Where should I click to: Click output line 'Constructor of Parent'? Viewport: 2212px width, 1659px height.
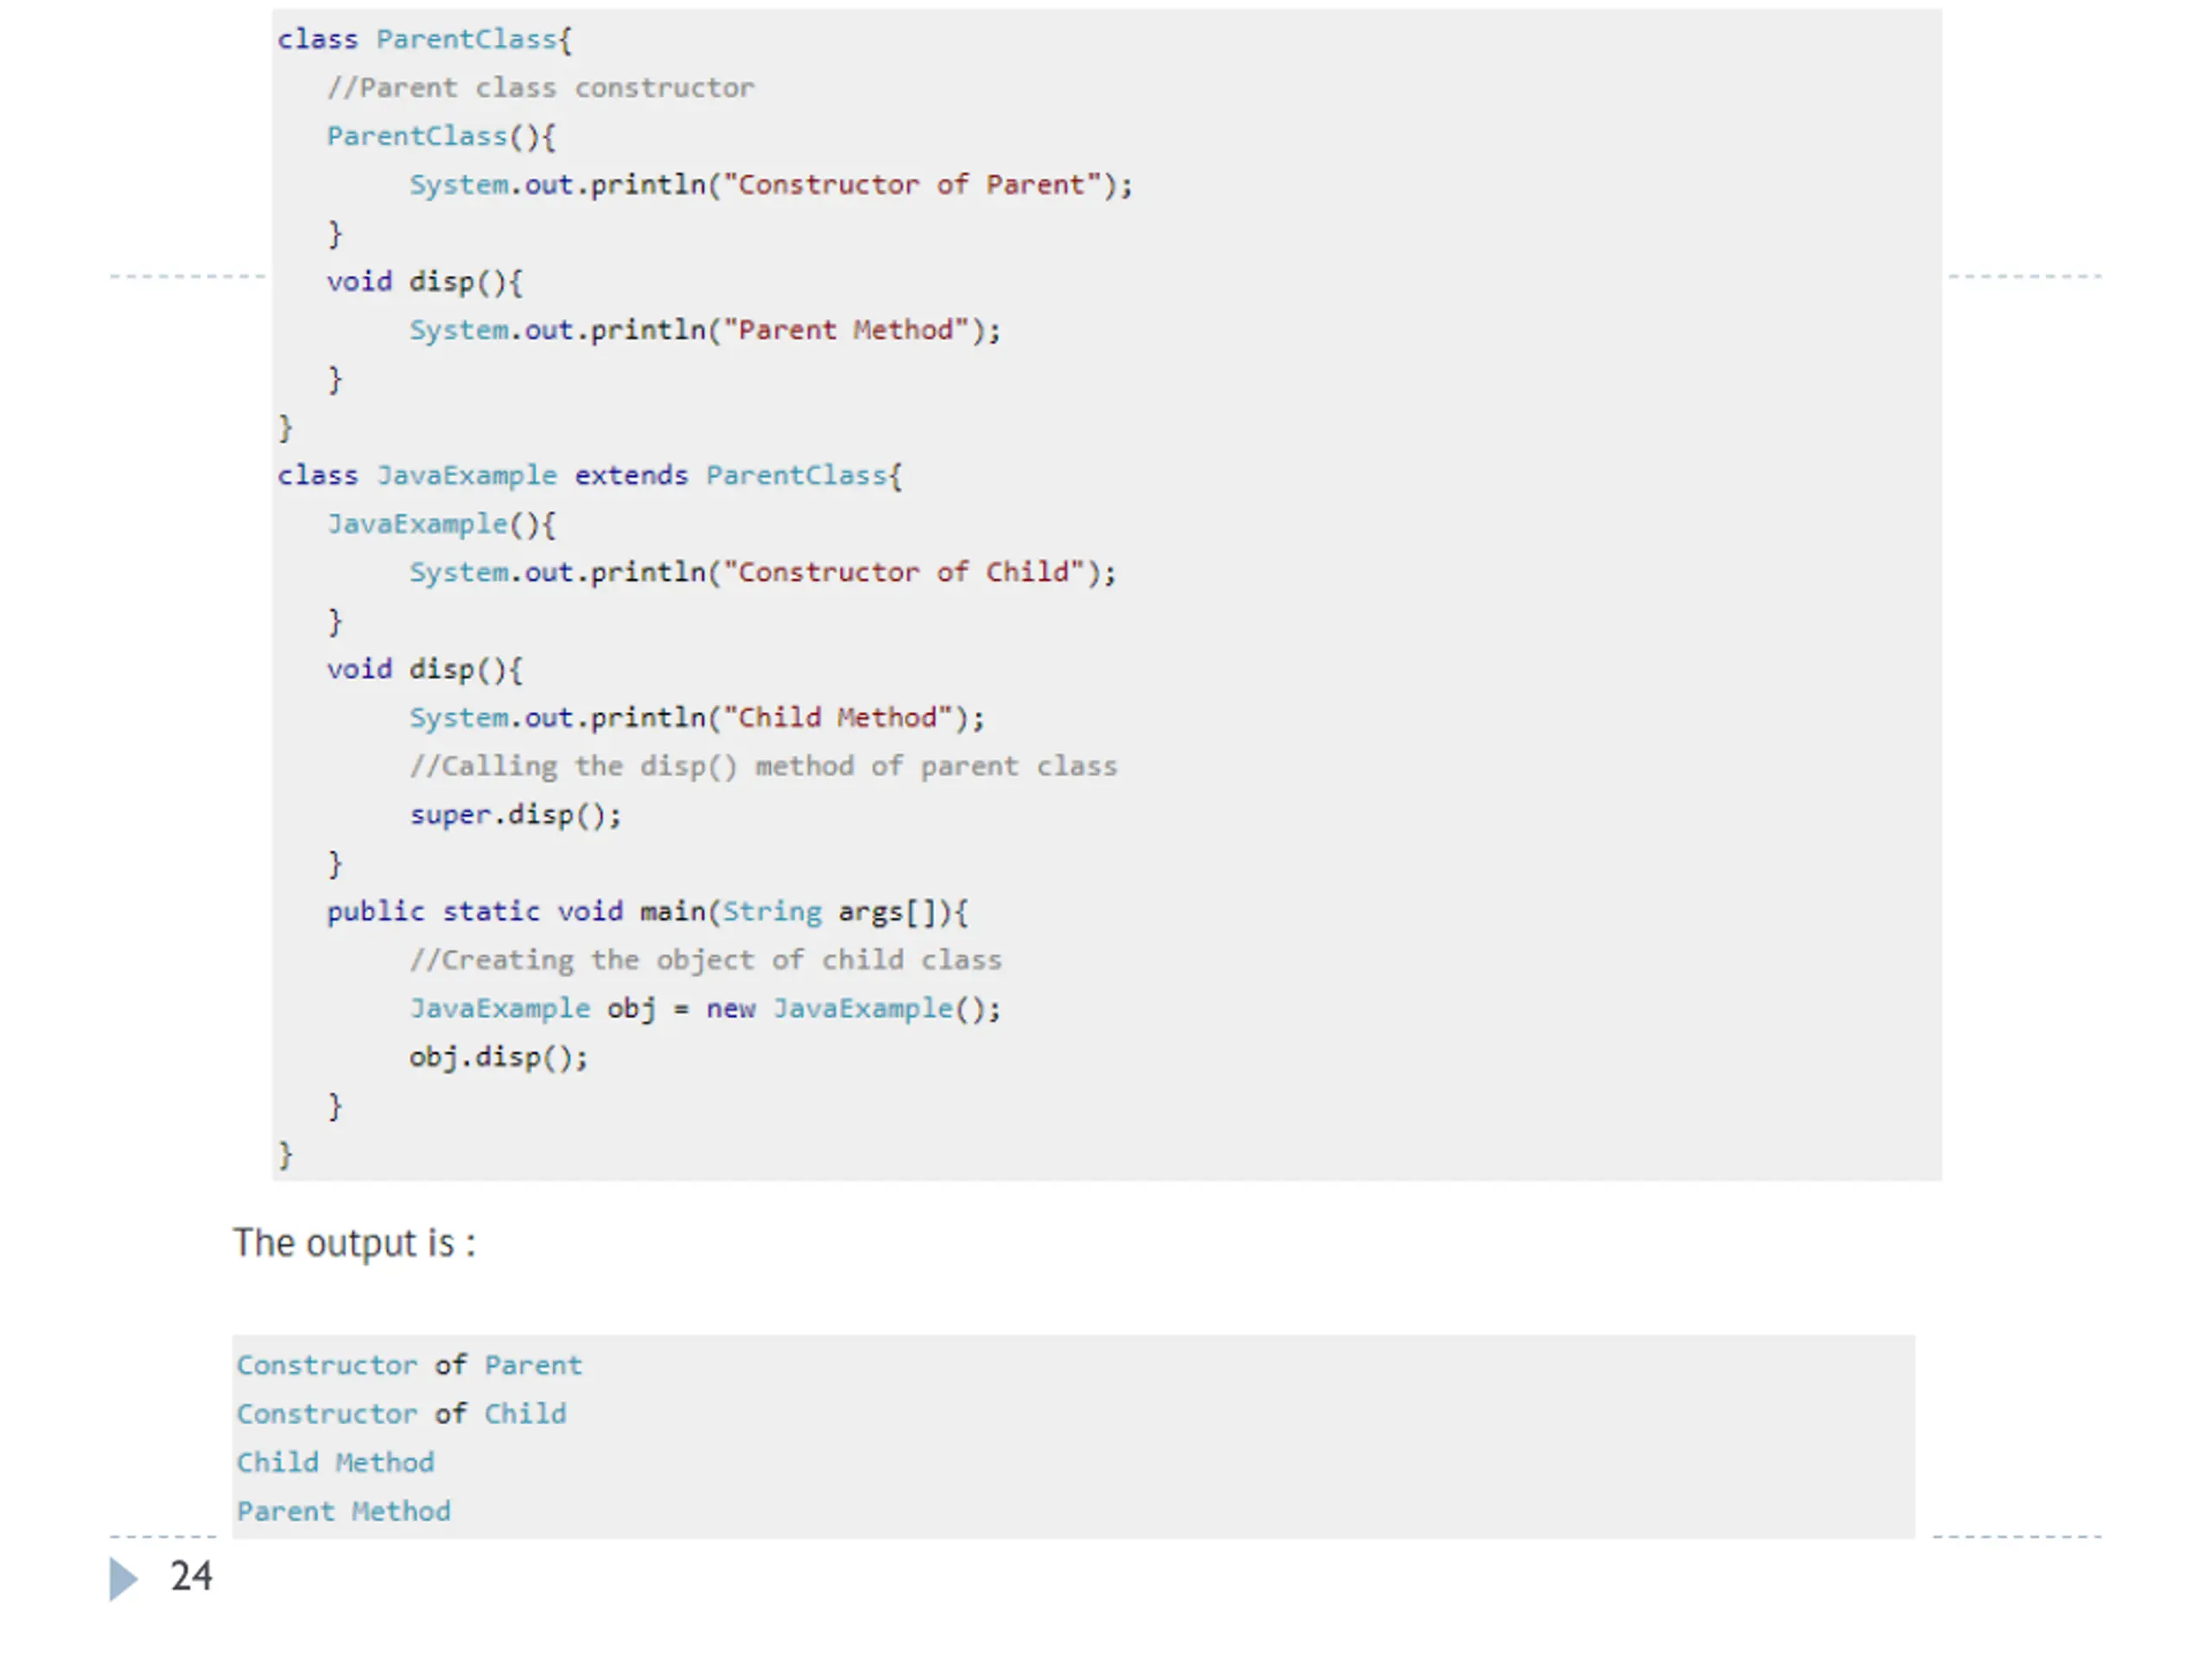[409, 1366]
